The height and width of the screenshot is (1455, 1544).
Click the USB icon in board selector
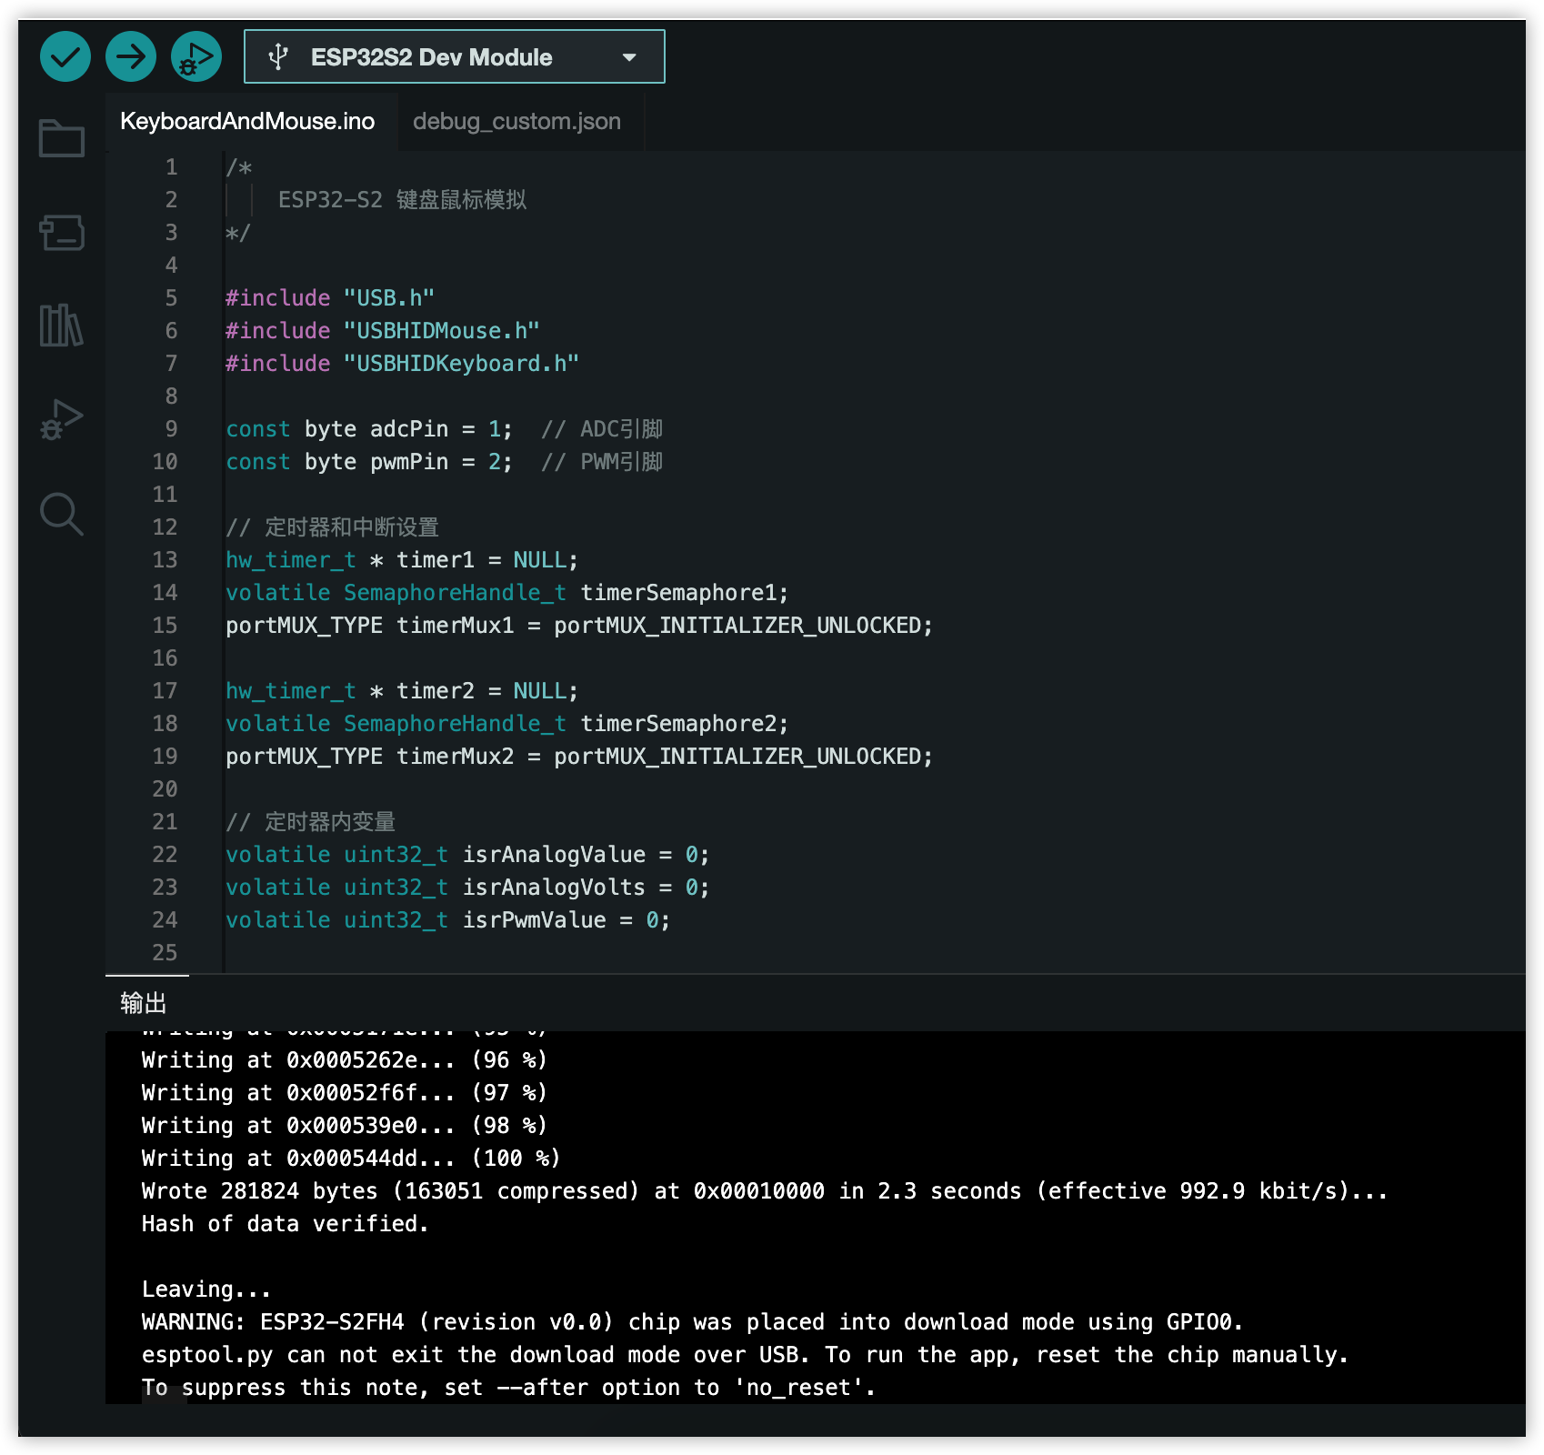pos(278,56)
